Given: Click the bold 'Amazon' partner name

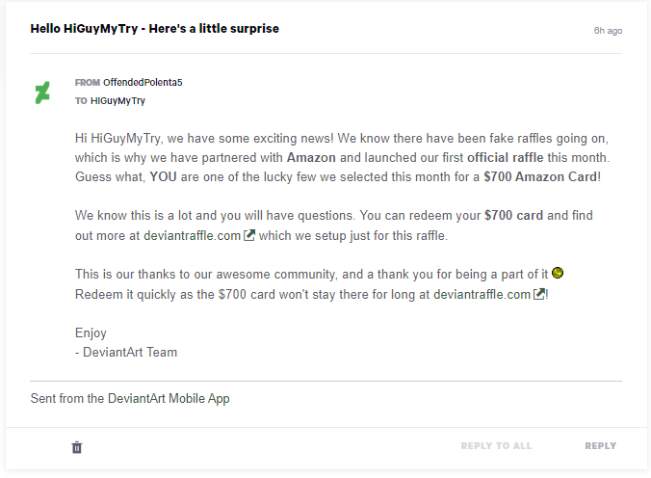Looking at the screenshot, I should pos(311,157).
